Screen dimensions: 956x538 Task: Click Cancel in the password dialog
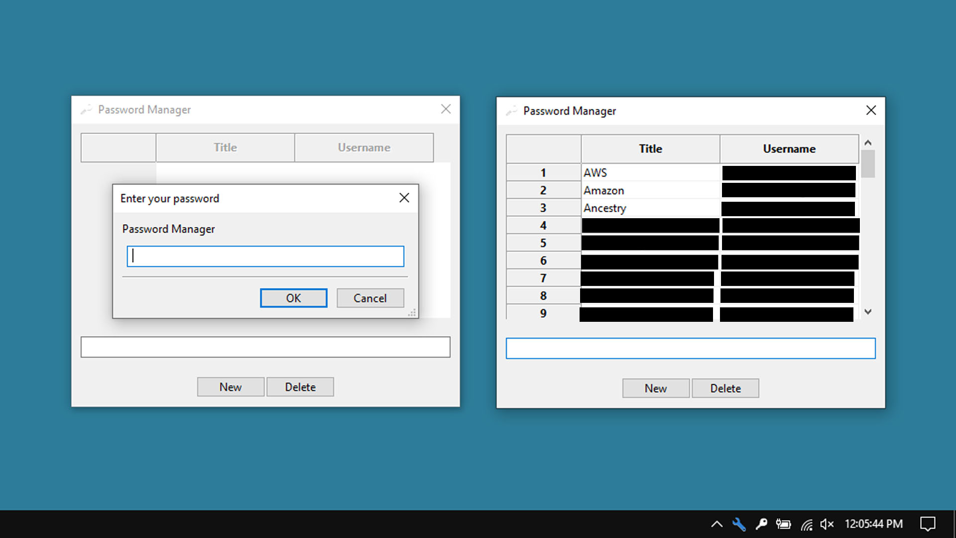(370, 298)
